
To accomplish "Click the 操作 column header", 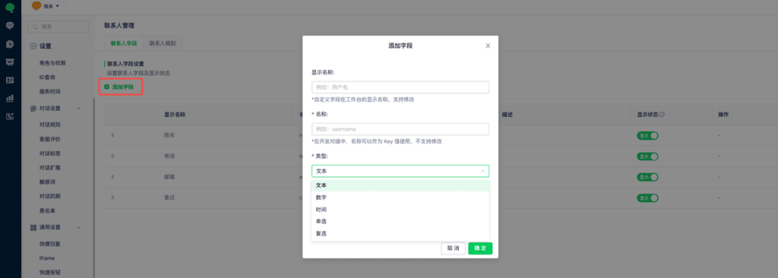I will click(x=723, y=114).
